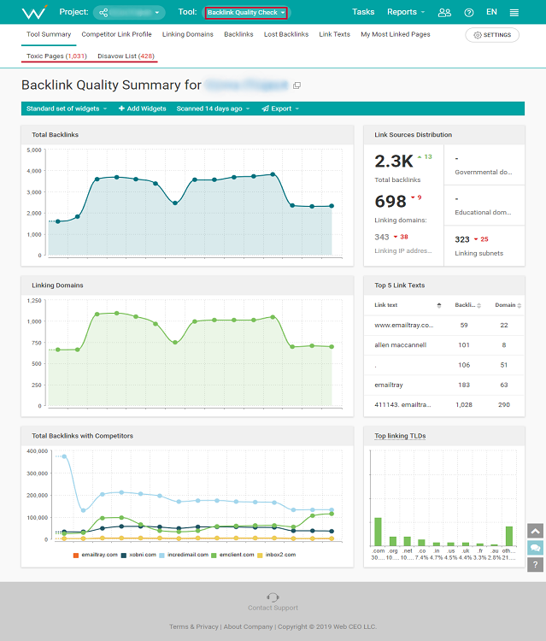This screenshot has height=641, width=546.
Task: Open the help question mark icon in header
Action: click(x=469, y=13)
